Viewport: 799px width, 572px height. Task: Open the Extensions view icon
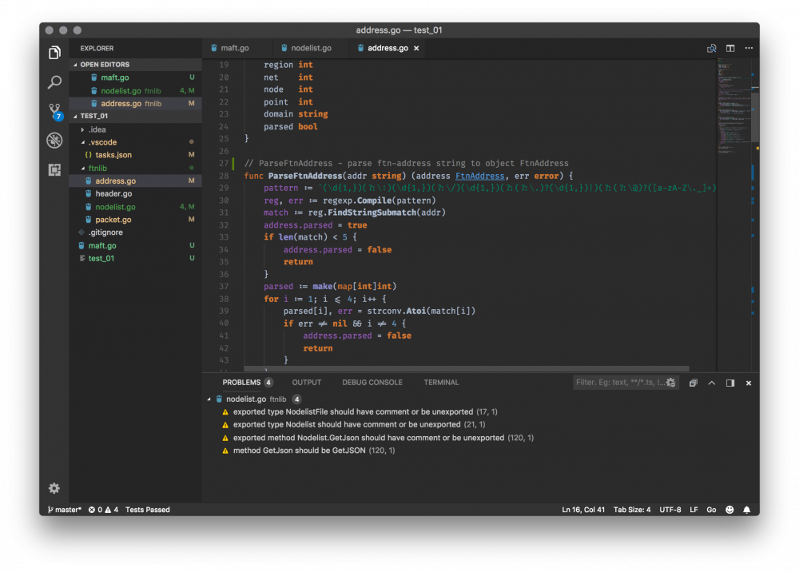54,169
